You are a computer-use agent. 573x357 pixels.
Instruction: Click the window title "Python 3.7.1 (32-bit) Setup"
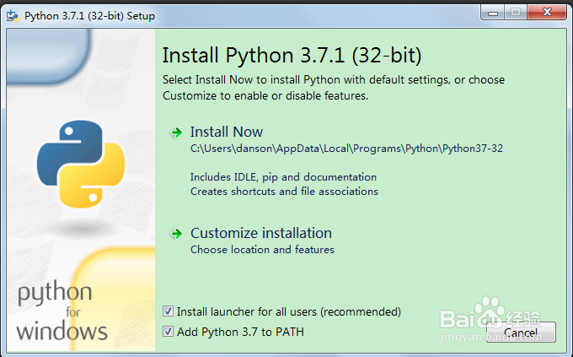point(89,15)
